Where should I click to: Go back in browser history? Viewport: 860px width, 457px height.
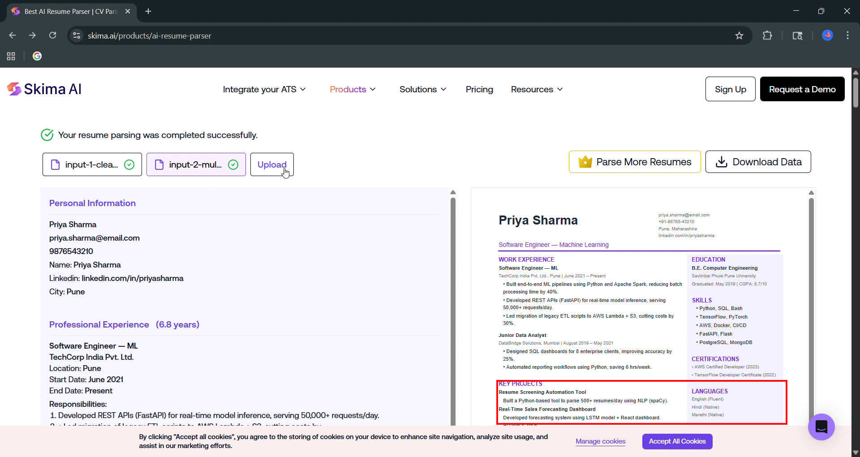(13, 35)
